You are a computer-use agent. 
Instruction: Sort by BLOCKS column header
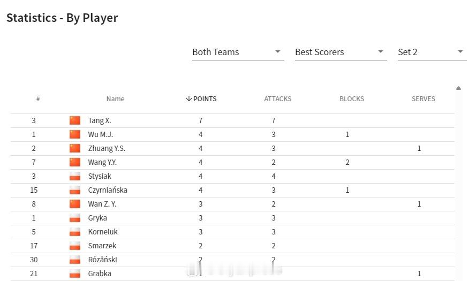coord(352,98)
